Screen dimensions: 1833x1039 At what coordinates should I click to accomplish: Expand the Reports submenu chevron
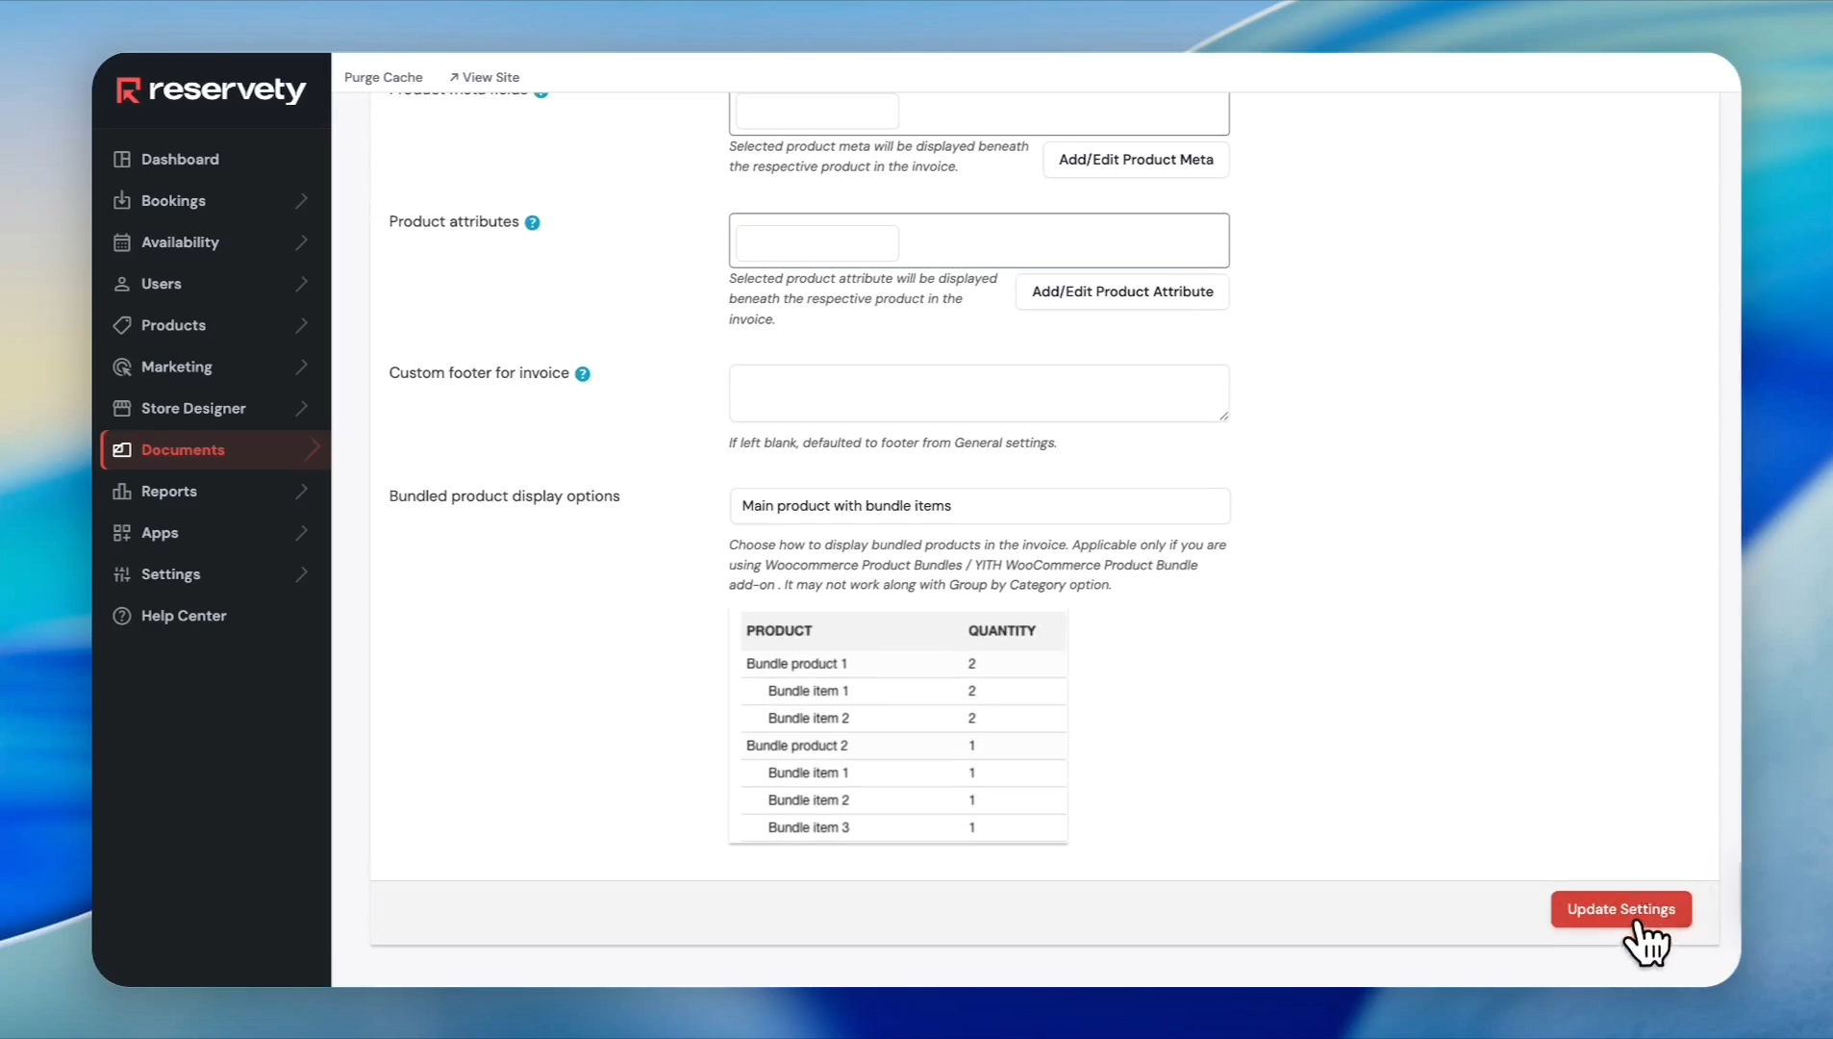tap(302, 492)
